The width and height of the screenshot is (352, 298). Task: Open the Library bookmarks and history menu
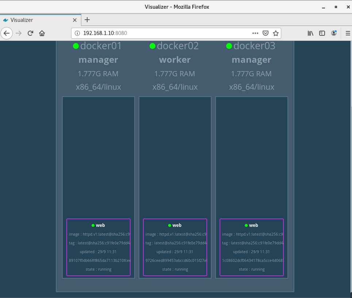310,33
